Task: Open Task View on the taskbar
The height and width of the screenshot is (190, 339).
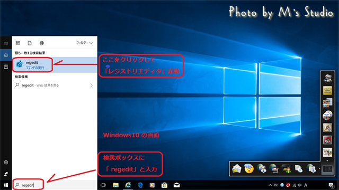Action: pyautogui.click(x=103, y=185)
